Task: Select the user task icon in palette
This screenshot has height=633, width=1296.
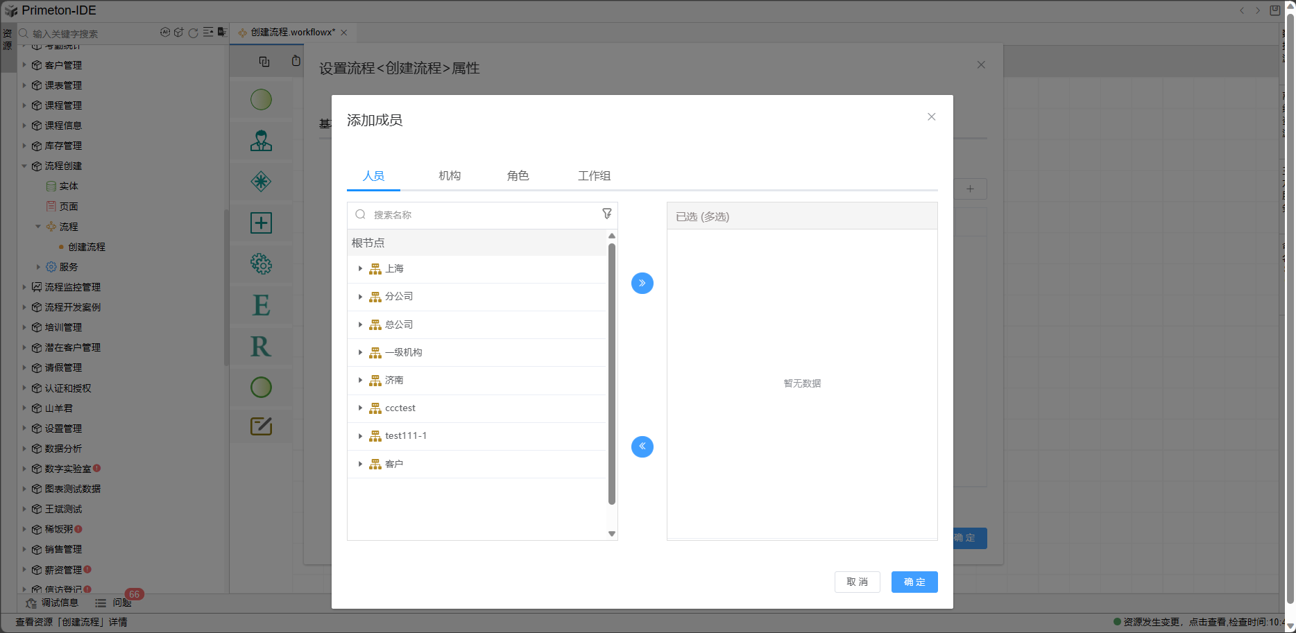Action: (261, 141)
